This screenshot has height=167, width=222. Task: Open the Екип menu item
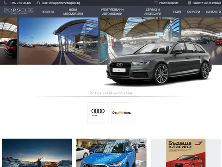[177, 12]
